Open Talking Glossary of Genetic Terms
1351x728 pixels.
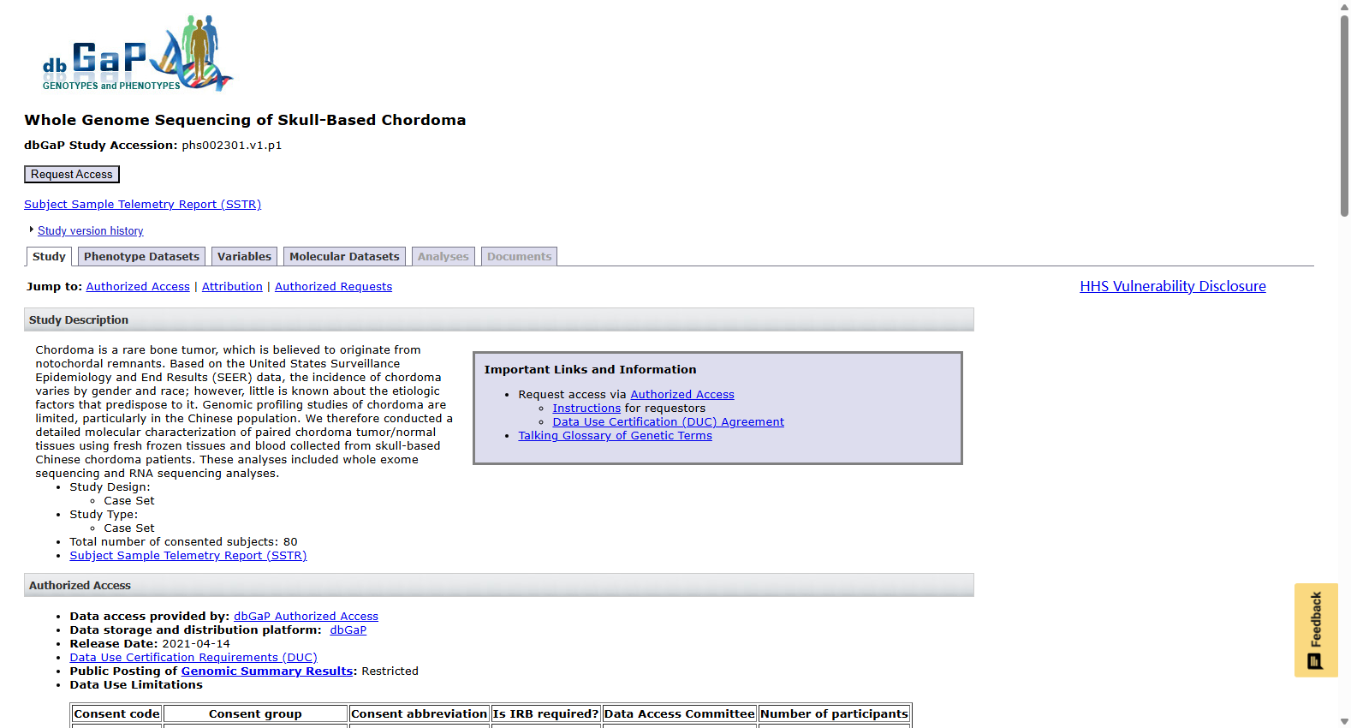coord(615,436)
